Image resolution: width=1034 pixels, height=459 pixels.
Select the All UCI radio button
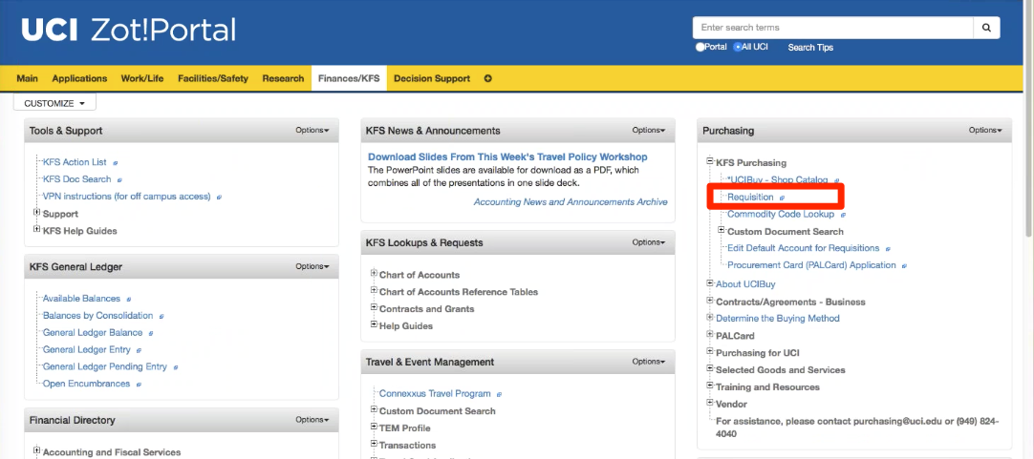pos(738,48)
